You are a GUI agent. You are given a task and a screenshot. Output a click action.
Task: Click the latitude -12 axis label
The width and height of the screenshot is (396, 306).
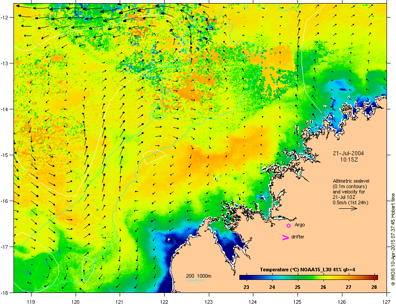tap(4, 18)
